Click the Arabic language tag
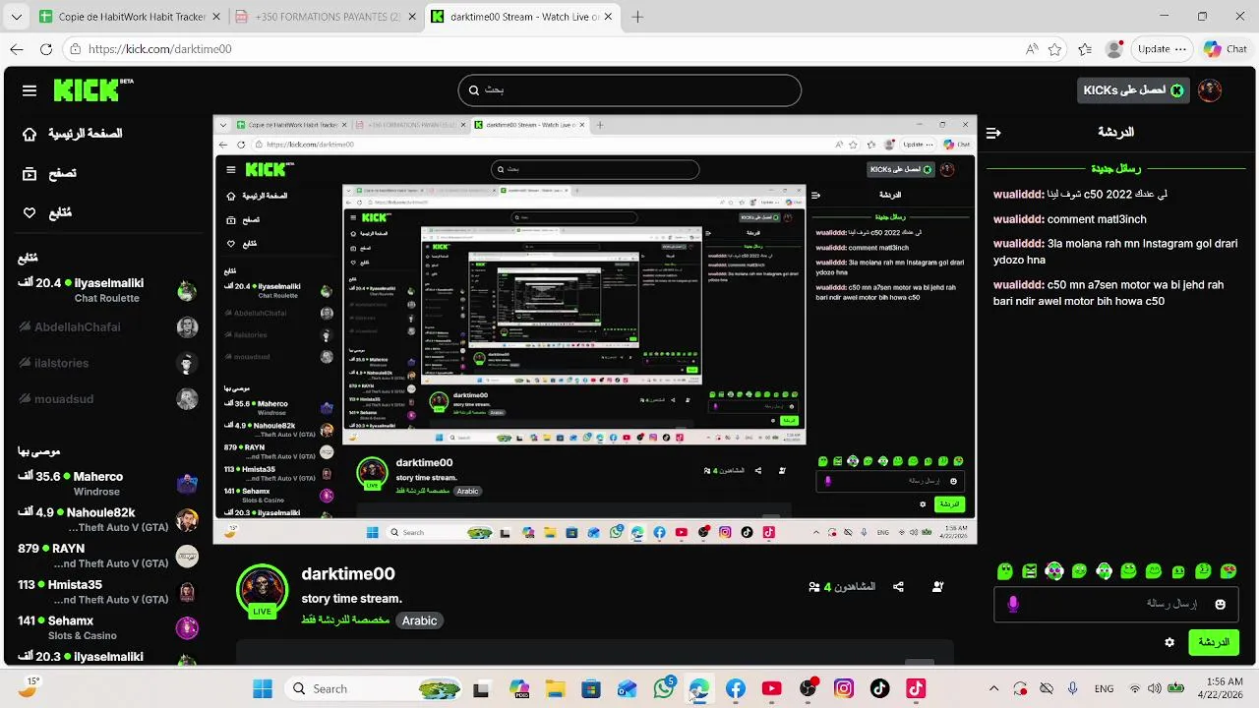Viewport: 1259px width, 708px height. 419,620
